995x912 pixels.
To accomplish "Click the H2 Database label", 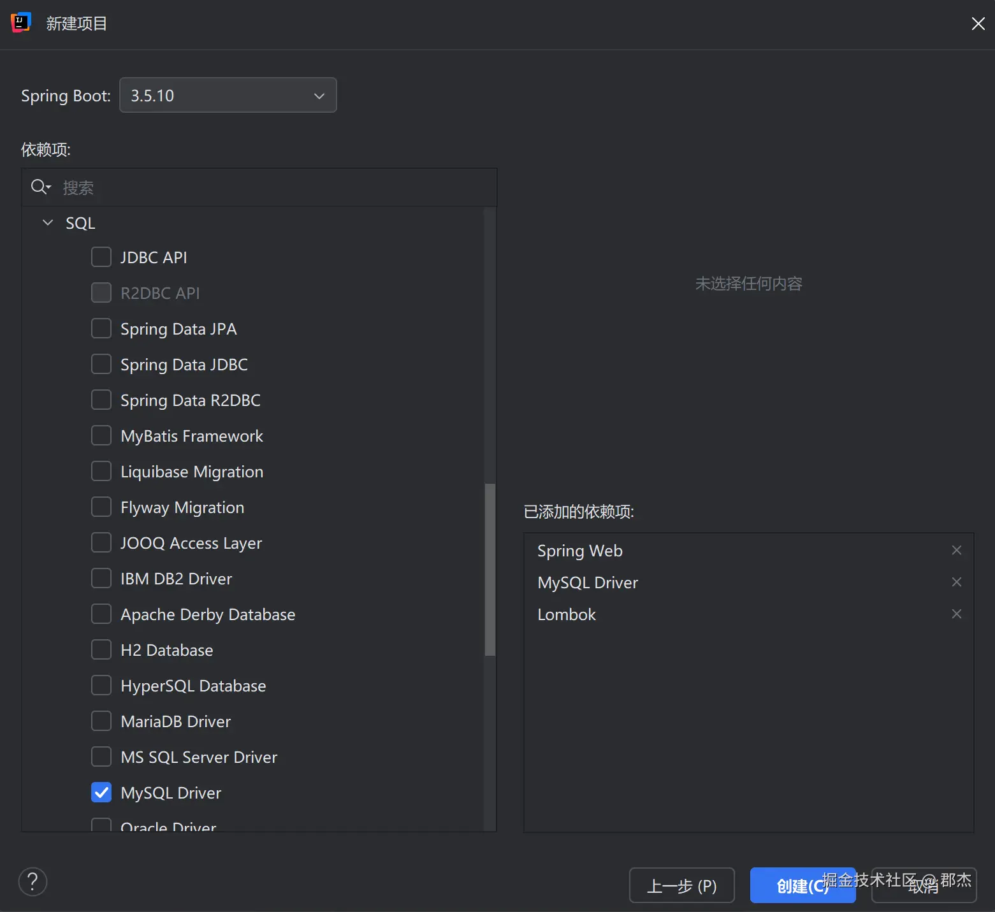I will 166,650.
